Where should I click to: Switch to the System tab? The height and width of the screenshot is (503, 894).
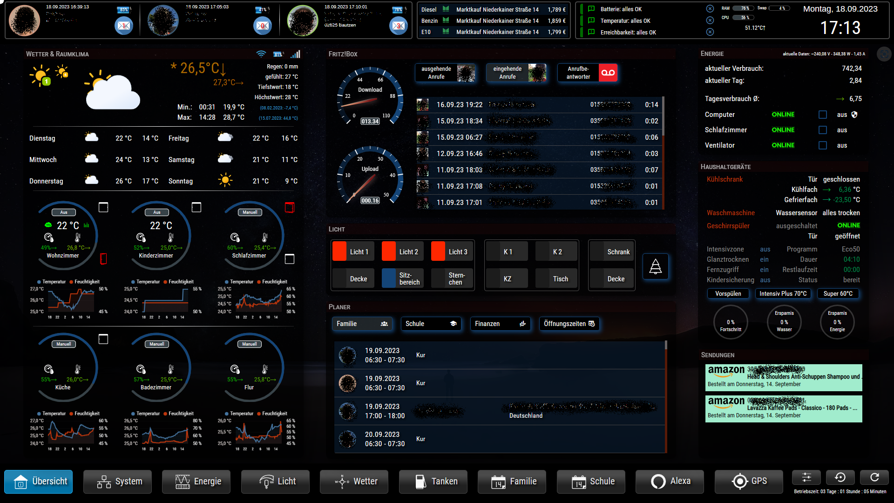click(117, 481)
